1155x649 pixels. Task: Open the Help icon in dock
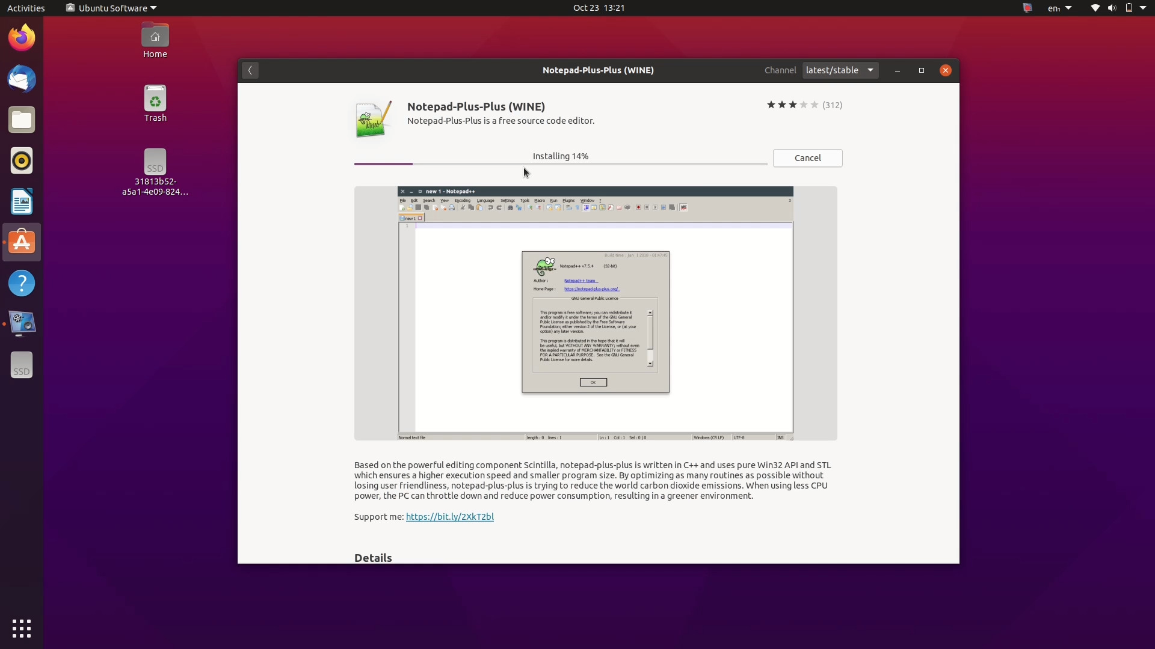pos(22,283)
